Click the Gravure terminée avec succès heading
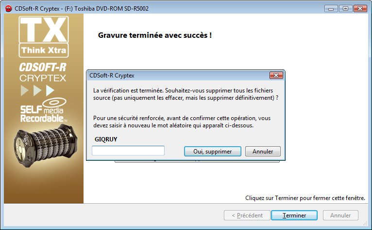The image size is (372, 230). (x=155, y=35)
